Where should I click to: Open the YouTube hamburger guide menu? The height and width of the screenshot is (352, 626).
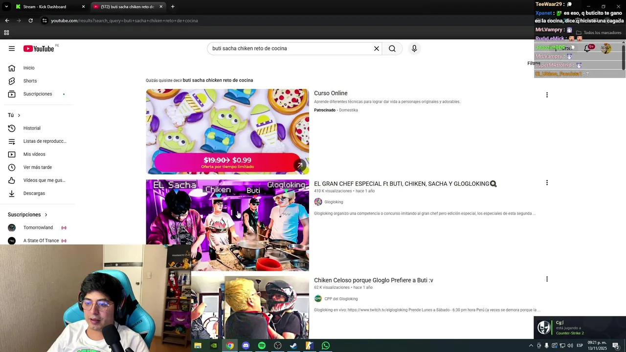tap(12, 48)
